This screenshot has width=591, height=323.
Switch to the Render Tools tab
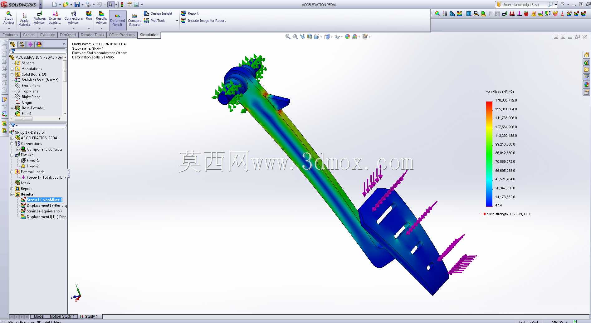92,35
